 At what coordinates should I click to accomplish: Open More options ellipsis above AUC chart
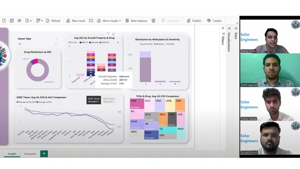click(x=119, y=34)
